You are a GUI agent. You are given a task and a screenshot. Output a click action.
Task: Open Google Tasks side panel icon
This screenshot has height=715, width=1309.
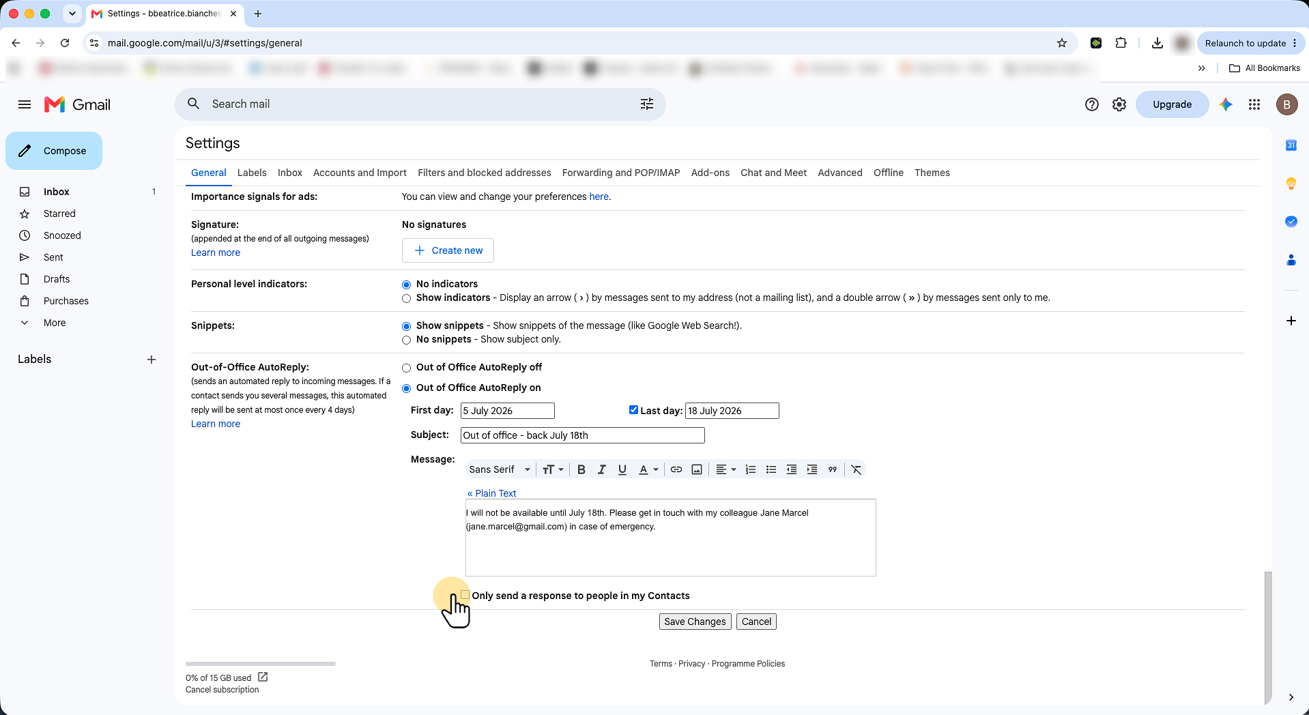click(1291, 222)
